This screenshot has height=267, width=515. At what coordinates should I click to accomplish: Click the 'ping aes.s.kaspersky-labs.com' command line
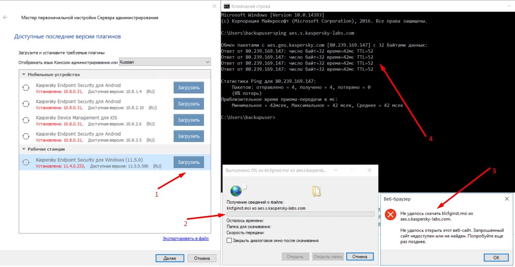(315, 33)
